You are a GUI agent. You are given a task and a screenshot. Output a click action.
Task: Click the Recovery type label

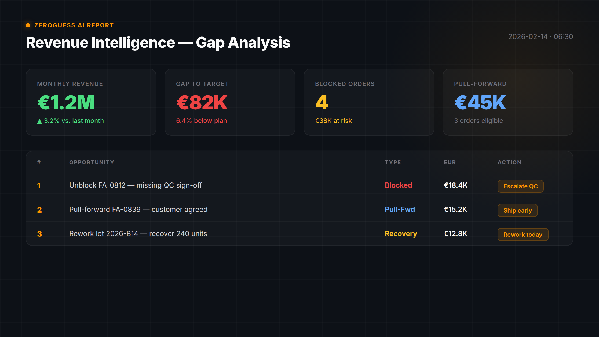click(x=401, y=233)
